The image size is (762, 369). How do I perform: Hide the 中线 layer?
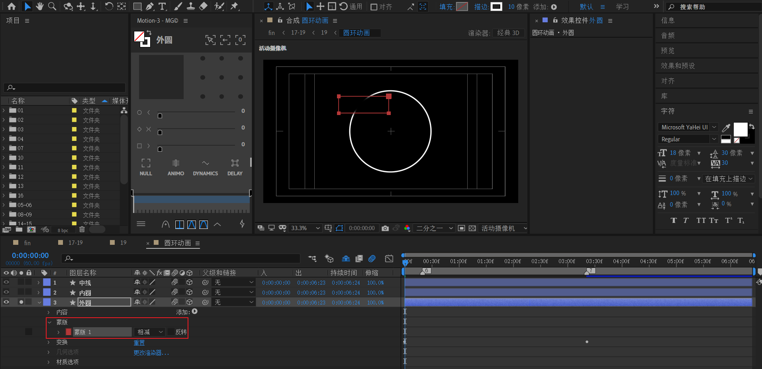click(x=6, y=282)
